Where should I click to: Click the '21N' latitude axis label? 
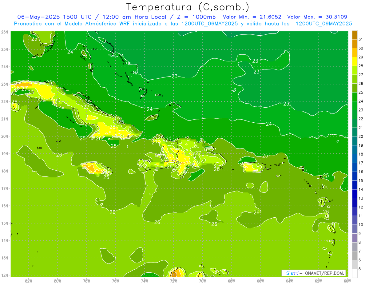coord(5,119)
